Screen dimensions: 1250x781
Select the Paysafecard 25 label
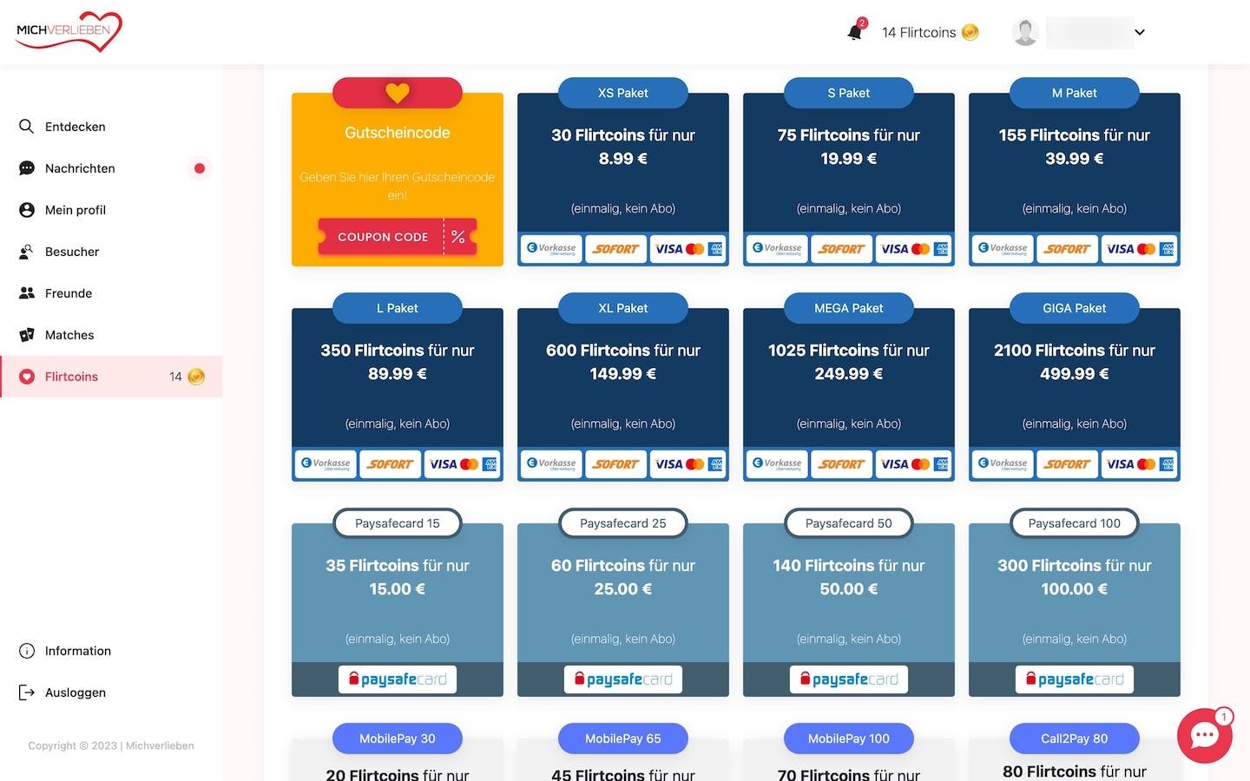623,523
